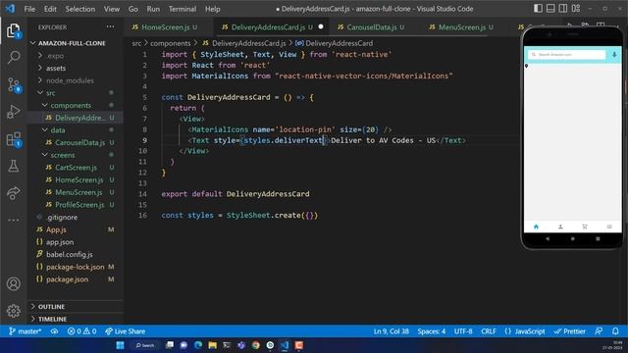Tap the home tab in emulator
This screenshot has width=628, height=353.
[x=536, y=227]
